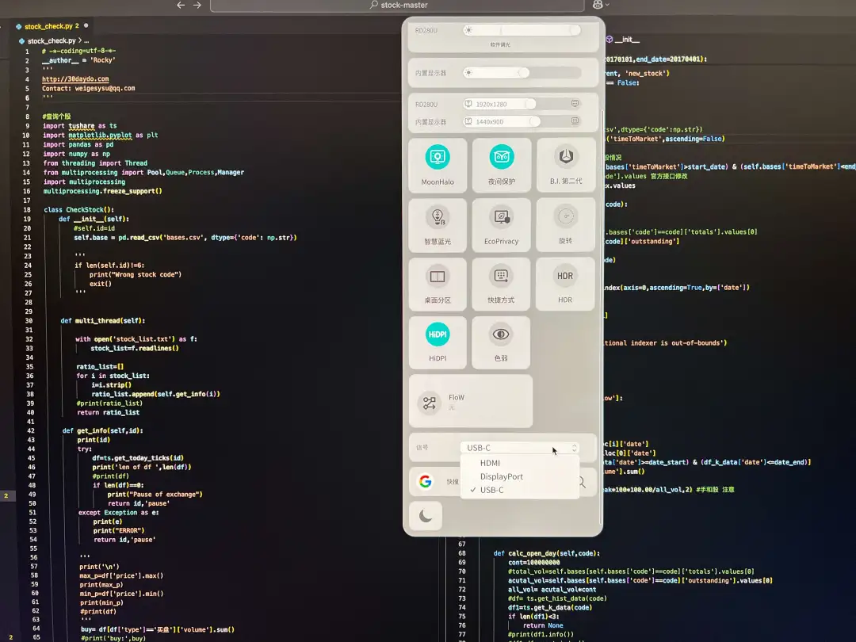This screenshot has width=856, height=642.
Task: Adjust the RD280U 1920x1280 resolution slider
Action: [x=499, y=104]
